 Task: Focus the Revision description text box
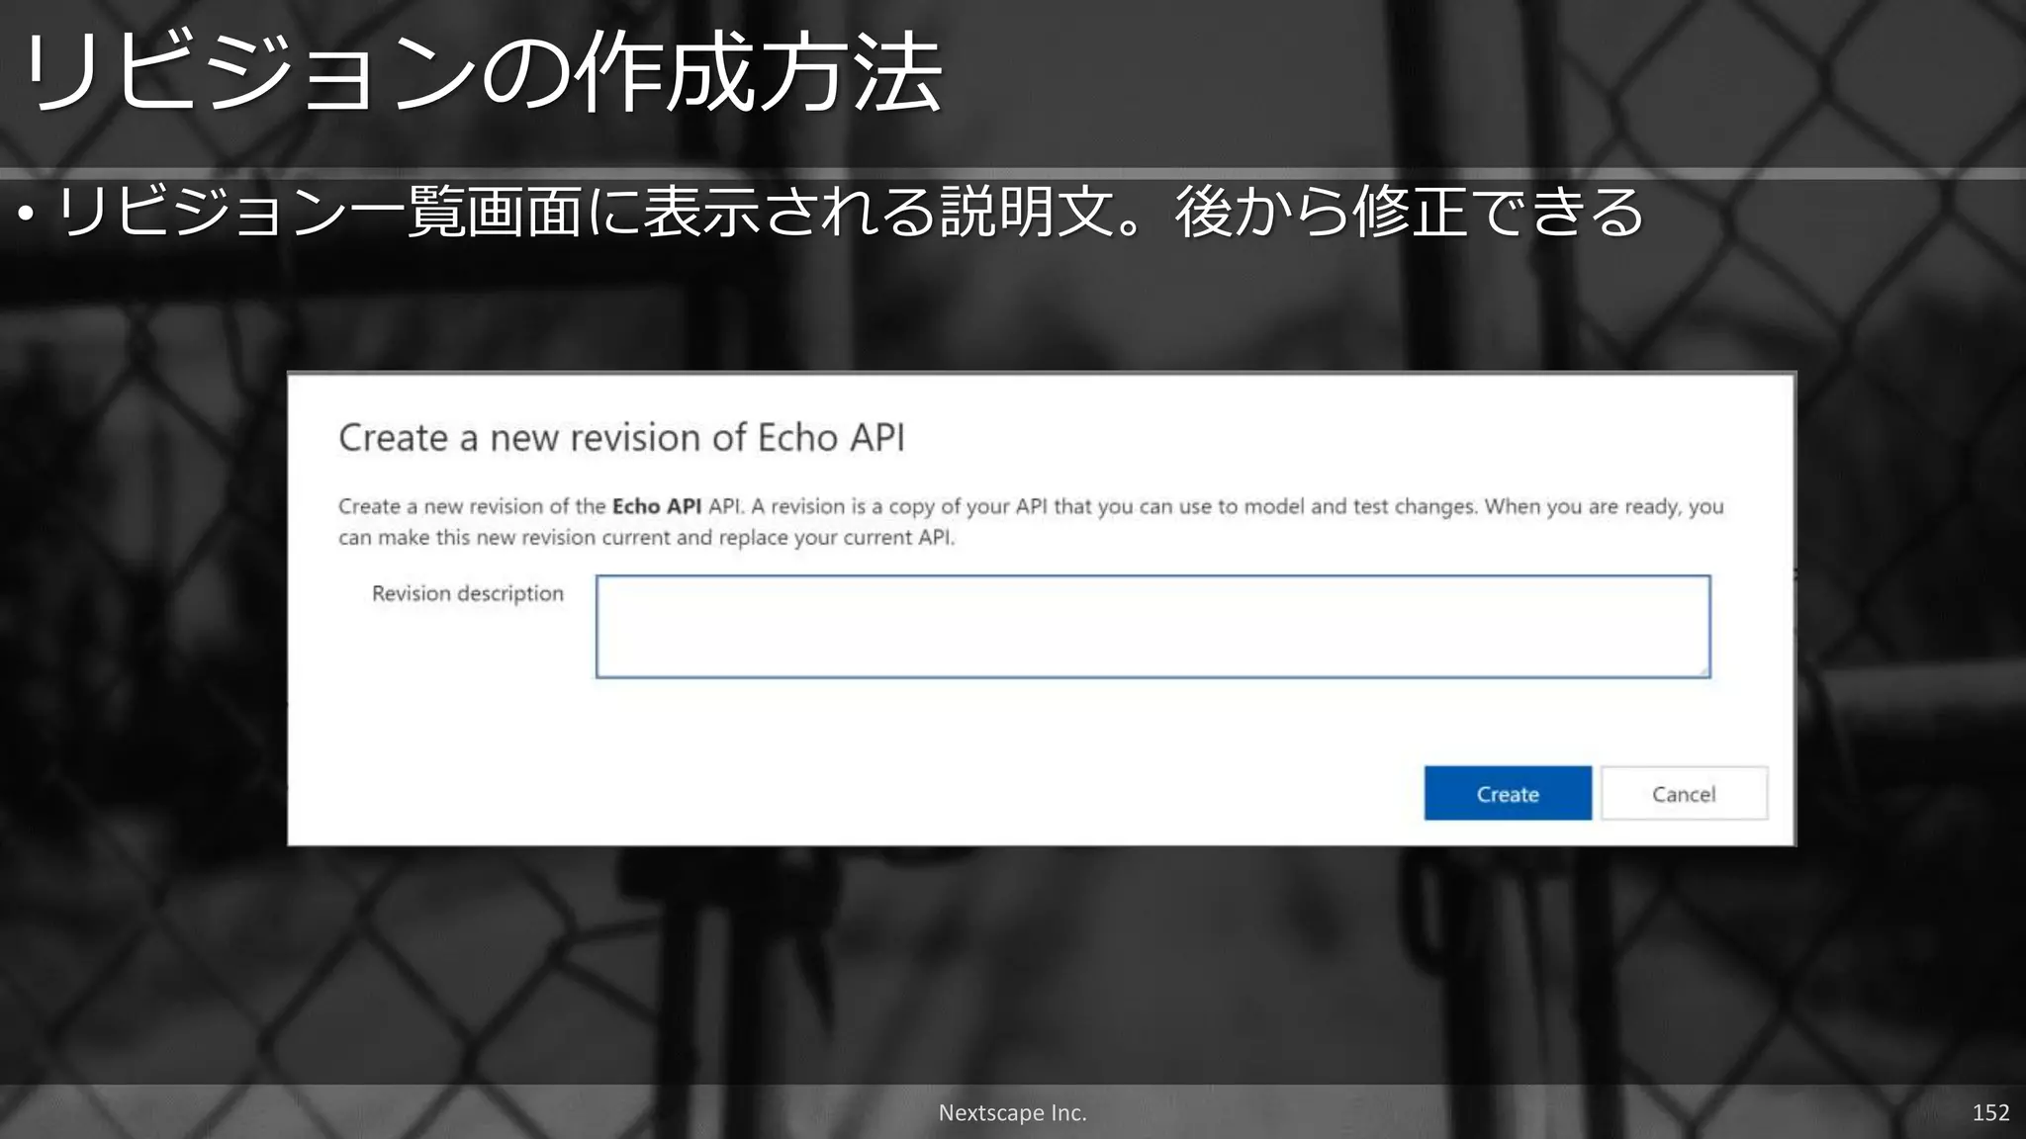(1152, 627)
